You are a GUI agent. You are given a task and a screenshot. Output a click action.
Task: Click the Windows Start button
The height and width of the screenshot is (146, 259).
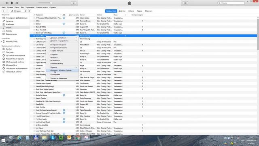3,140
